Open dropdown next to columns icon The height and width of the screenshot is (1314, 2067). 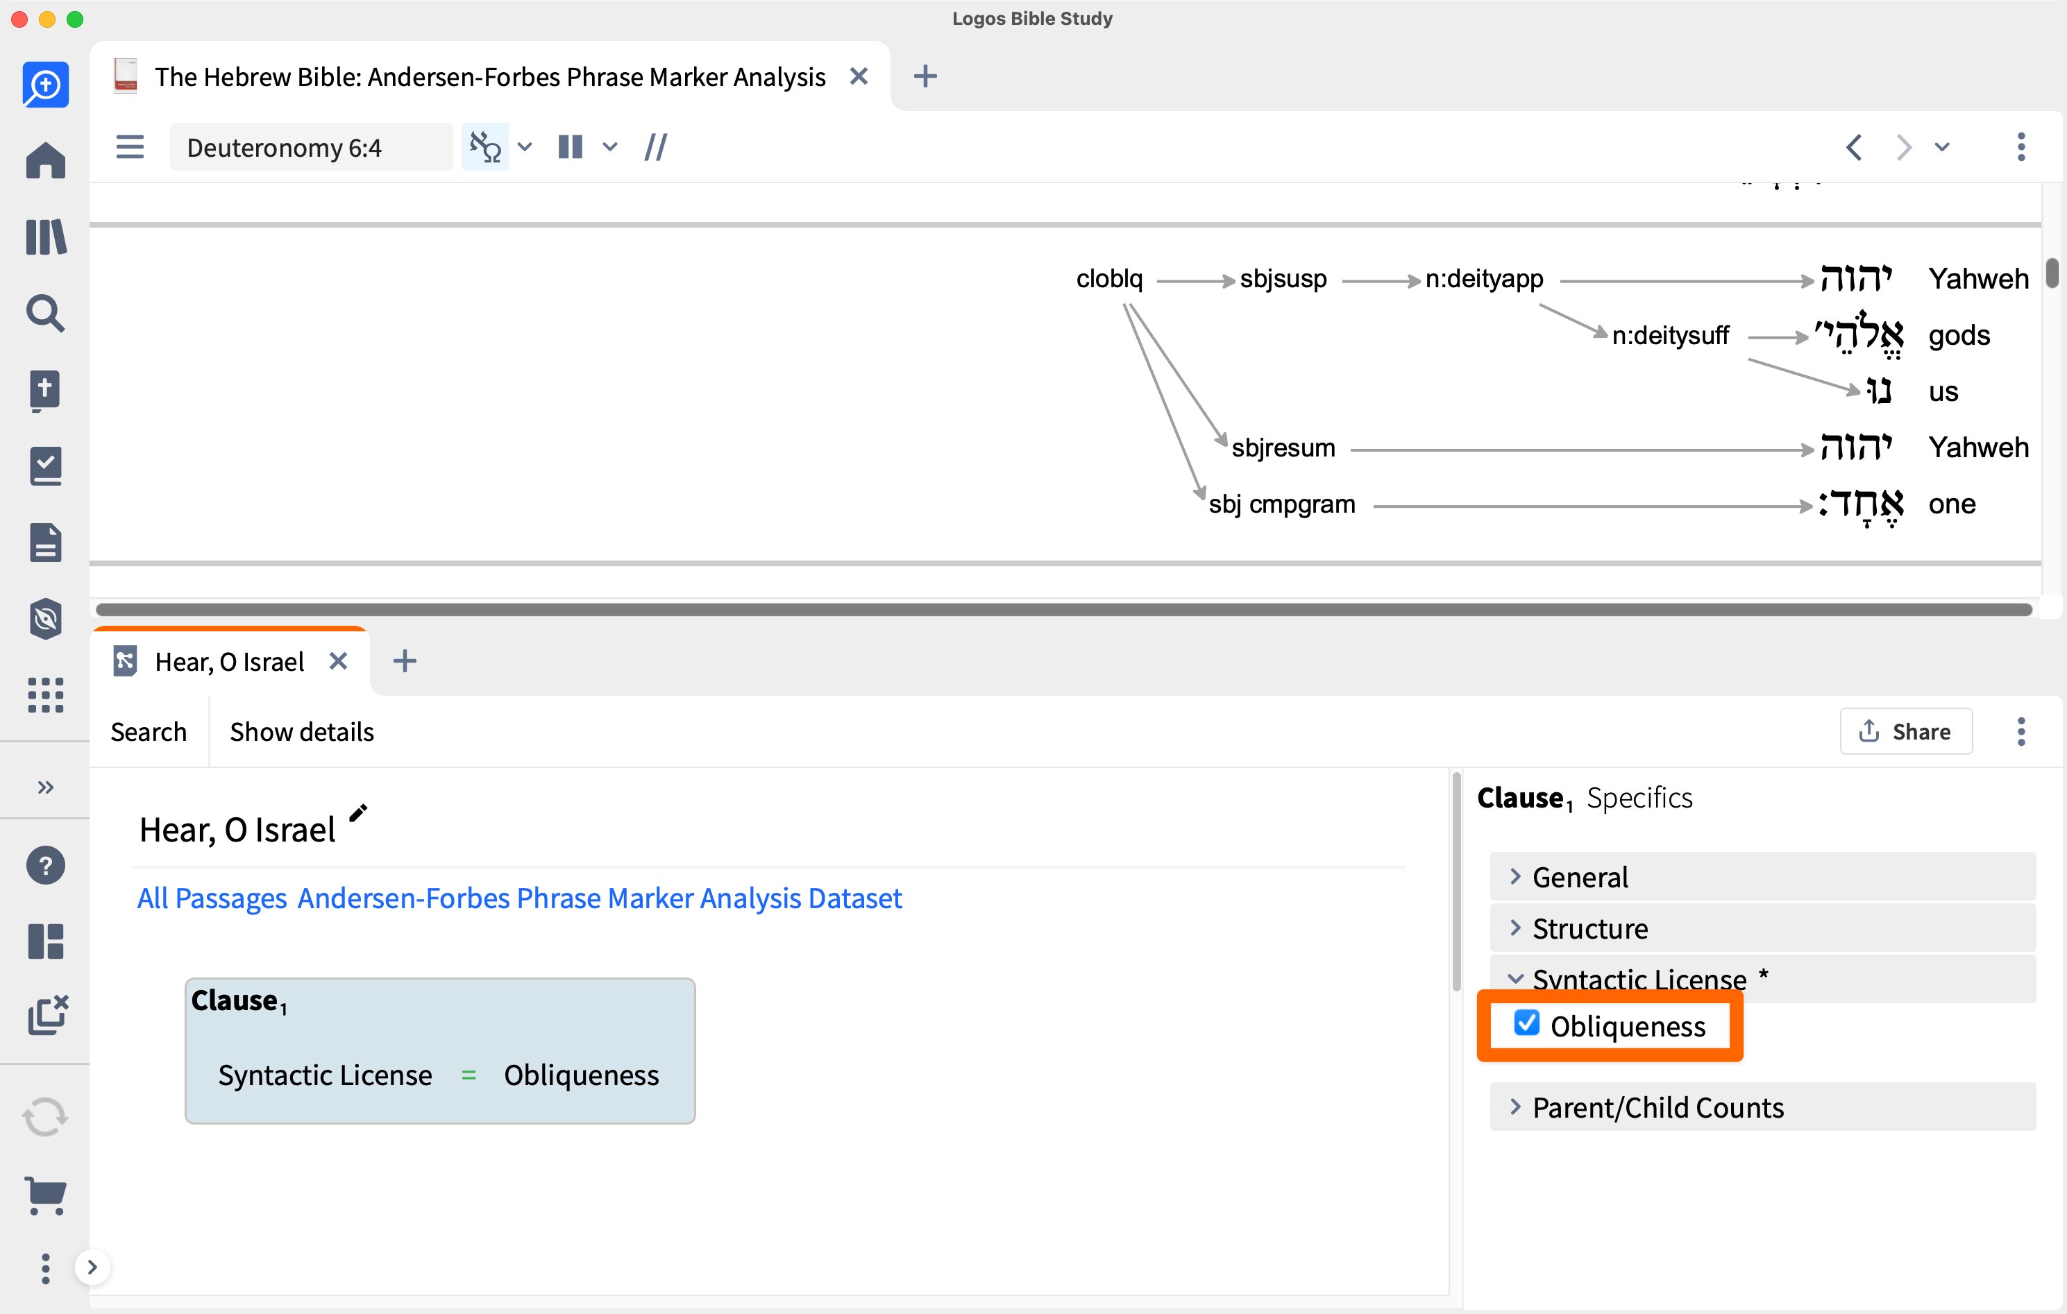[610, 147]
